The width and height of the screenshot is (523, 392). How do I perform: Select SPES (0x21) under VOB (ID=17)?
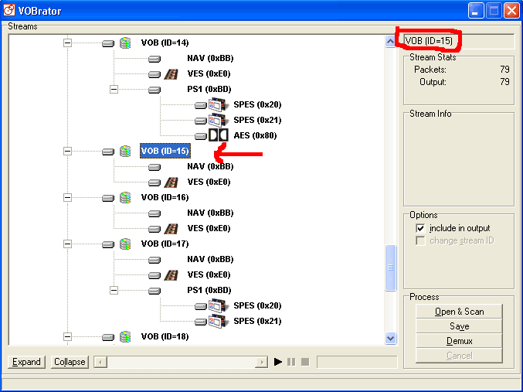tap(257, 321)
